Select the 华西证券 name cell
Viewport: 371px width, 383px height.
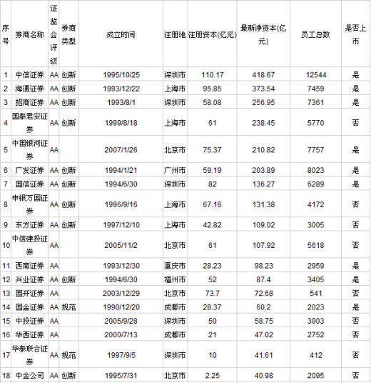pos(29,334)
